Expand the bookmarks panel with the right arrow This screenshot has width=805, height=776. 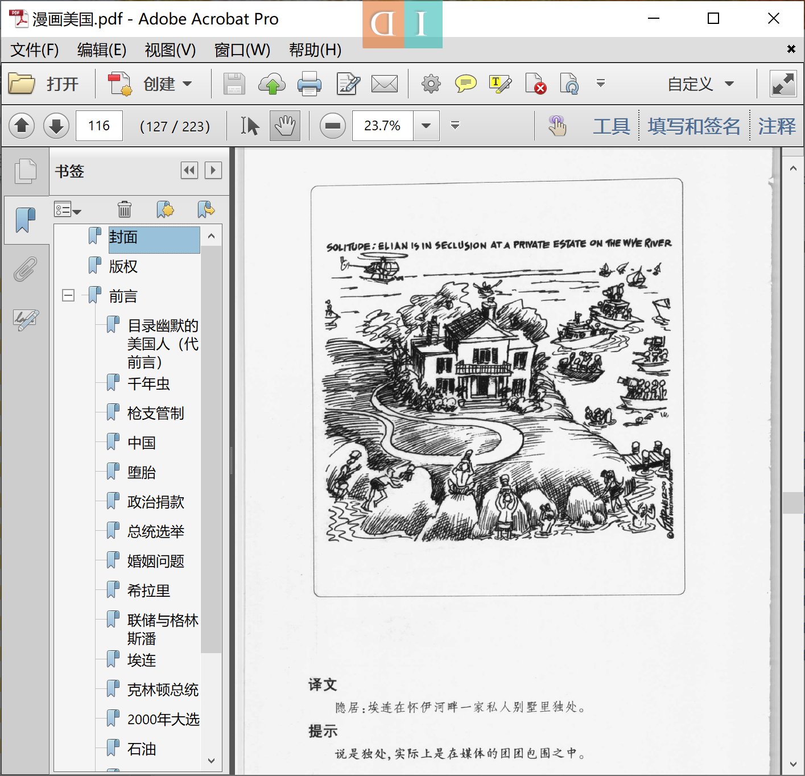[213, 170]
